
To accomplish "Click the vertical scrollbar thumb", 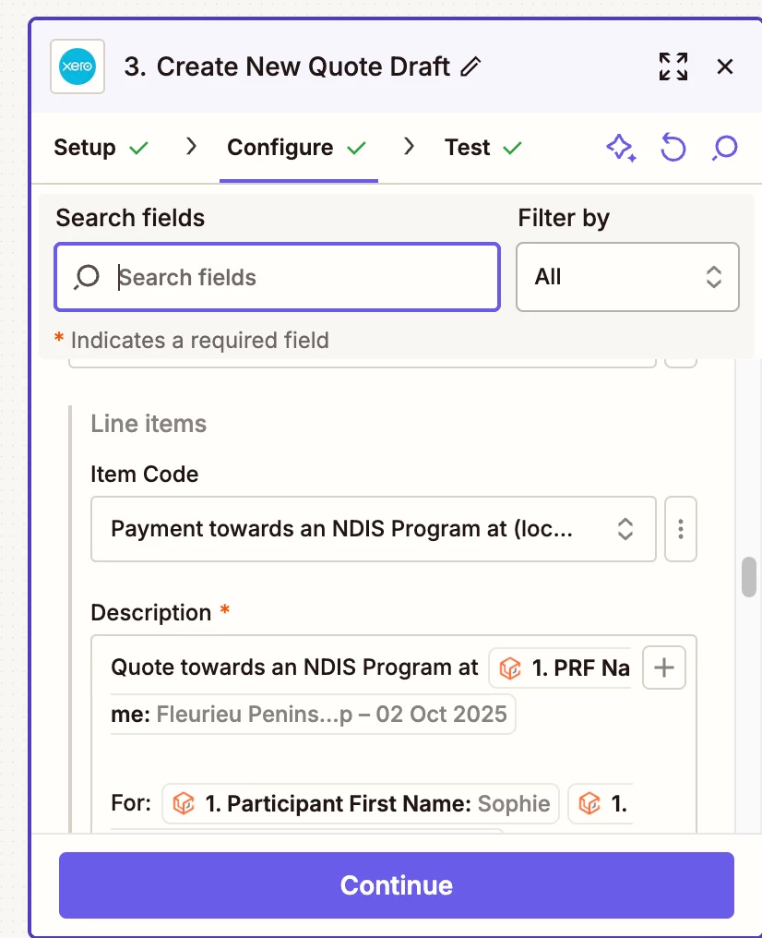I will [749, 577].
